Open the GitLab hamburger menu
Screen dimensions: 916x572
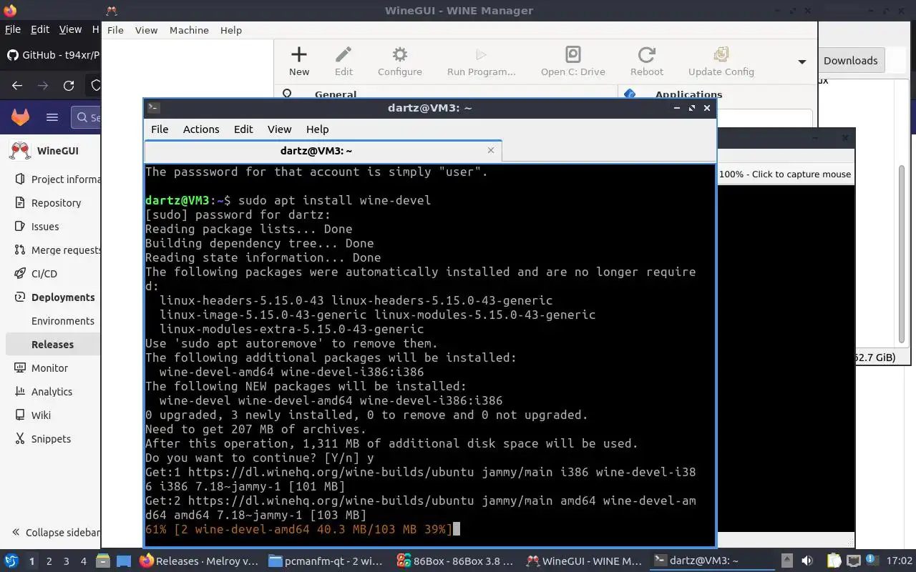tap(52, 117)
